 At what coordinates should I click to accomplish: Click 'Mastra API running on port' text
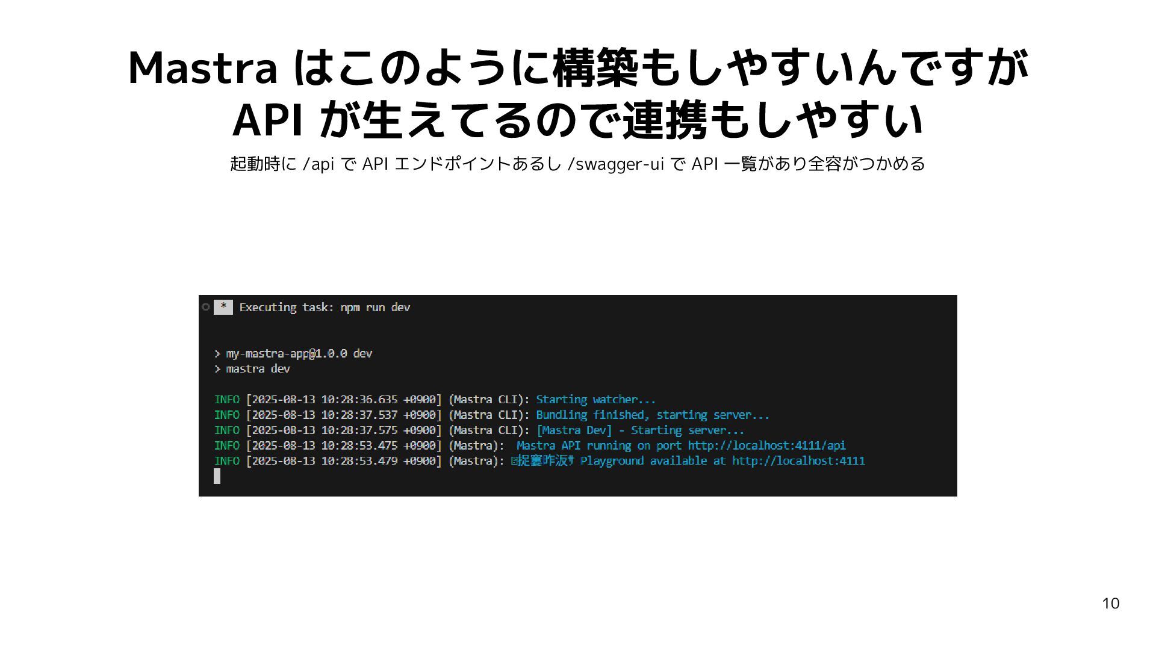click(599, 446)
